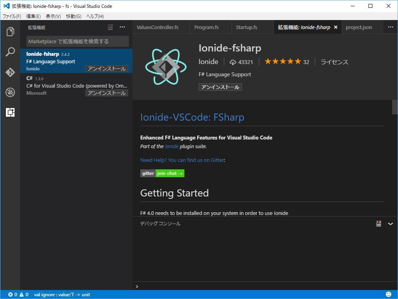Clear the debug console output icon
The image size is (398, 299).
(x=378, y=224)
